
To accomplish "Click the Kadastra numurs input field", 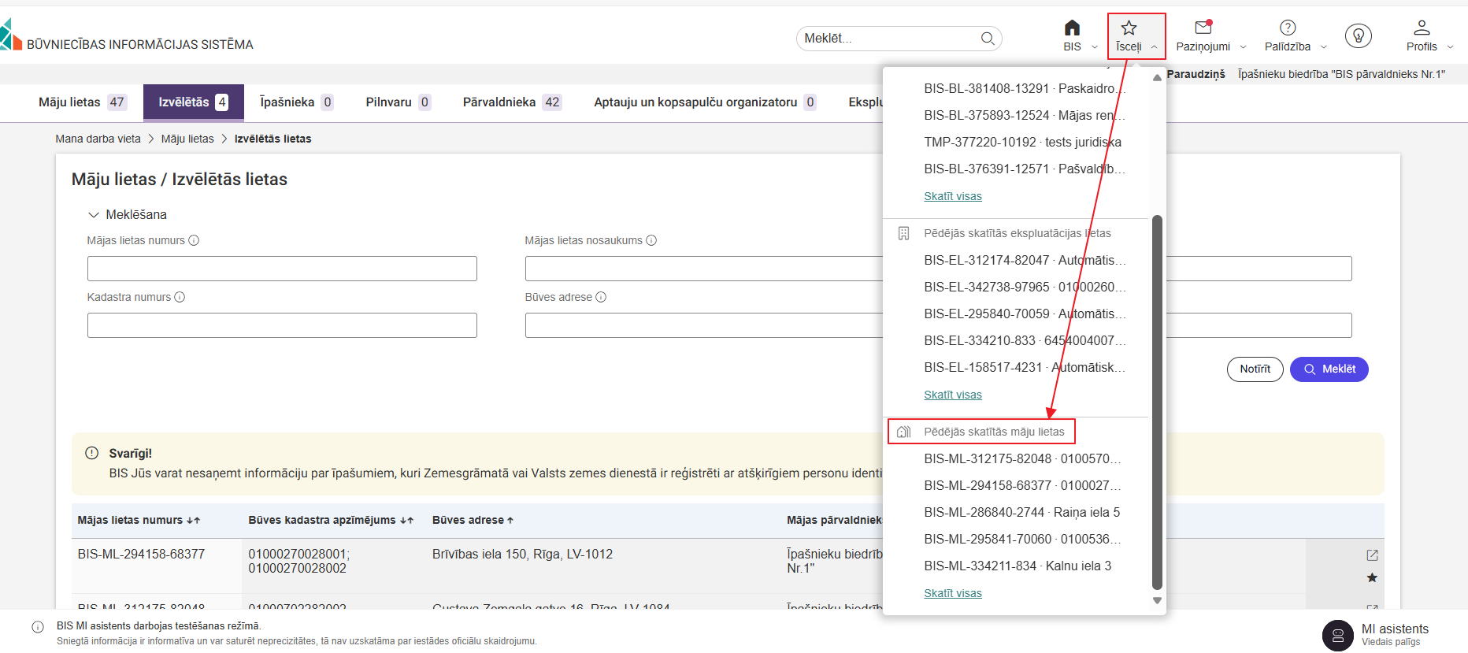I will [282, 325].
